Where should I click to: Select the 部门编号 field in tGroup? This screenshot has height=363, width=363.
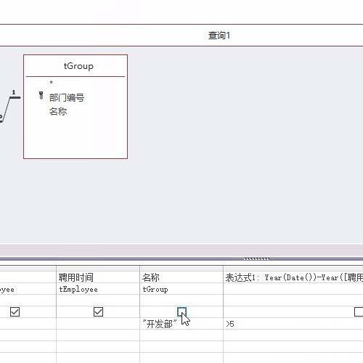coord(67,98)
